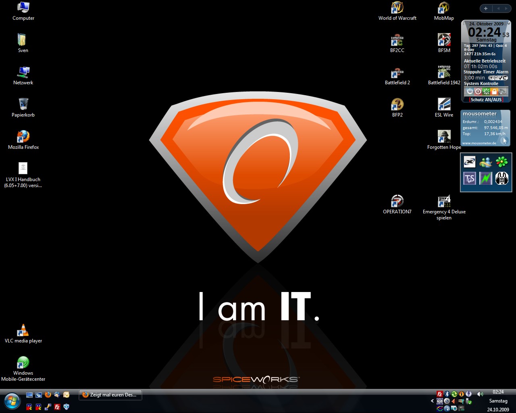This screenshot has width=516, height=413.
Task: Expand hidden tray icons arrow
Action: point(432,401)
